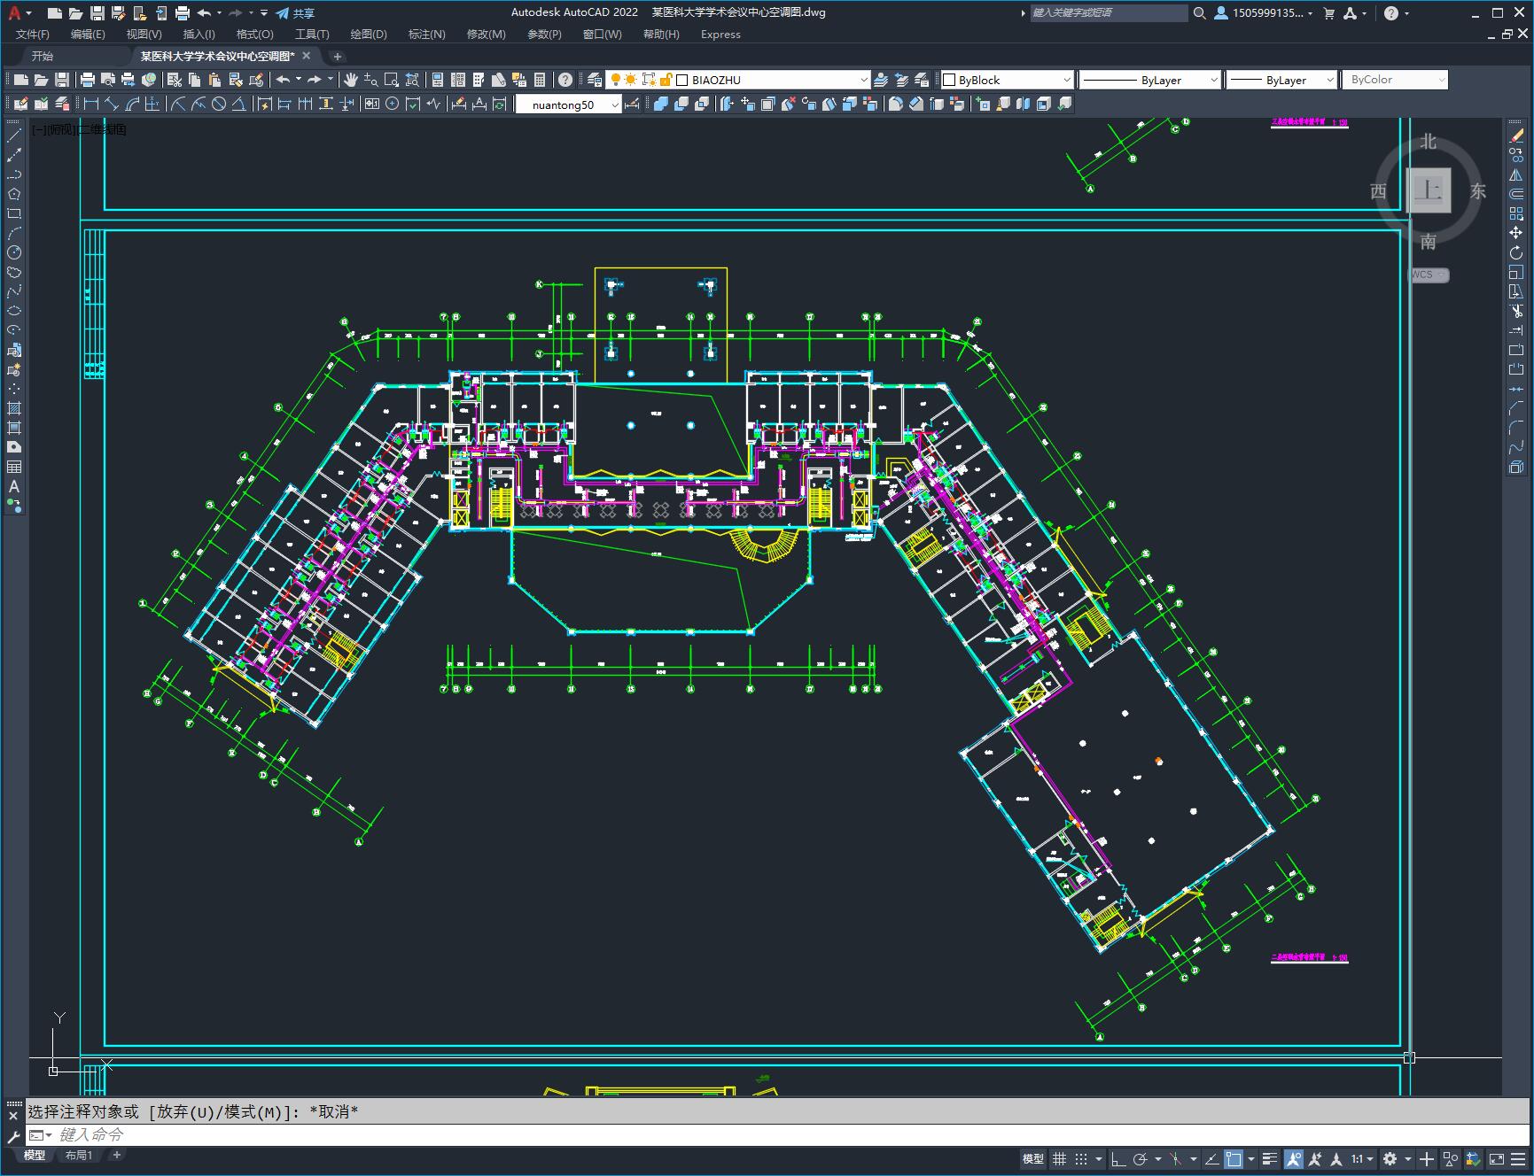
Task: Select the Hatch tool
Action: (14, 408)
